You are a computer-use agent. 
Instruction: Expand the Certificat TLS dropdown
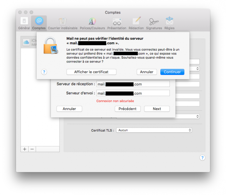(154, 130)
